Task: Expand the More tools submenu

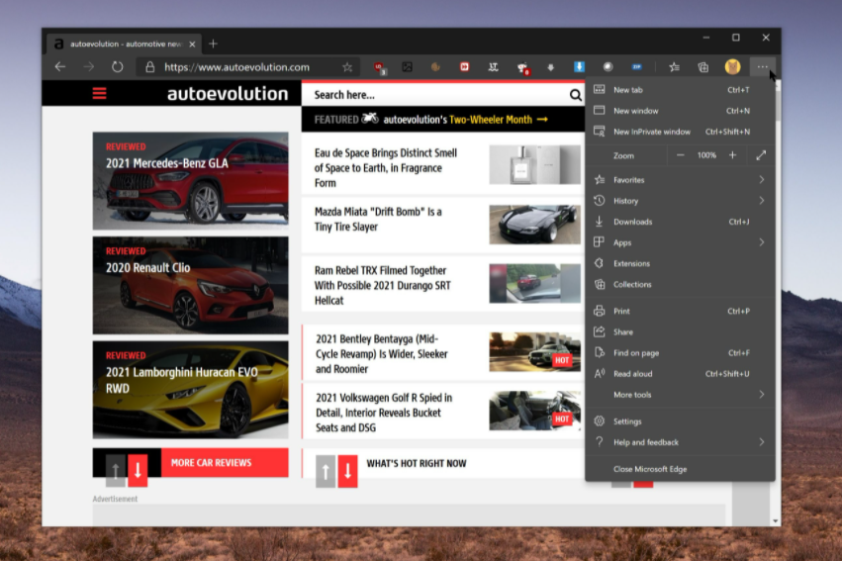Action: [x=762, y=395]
